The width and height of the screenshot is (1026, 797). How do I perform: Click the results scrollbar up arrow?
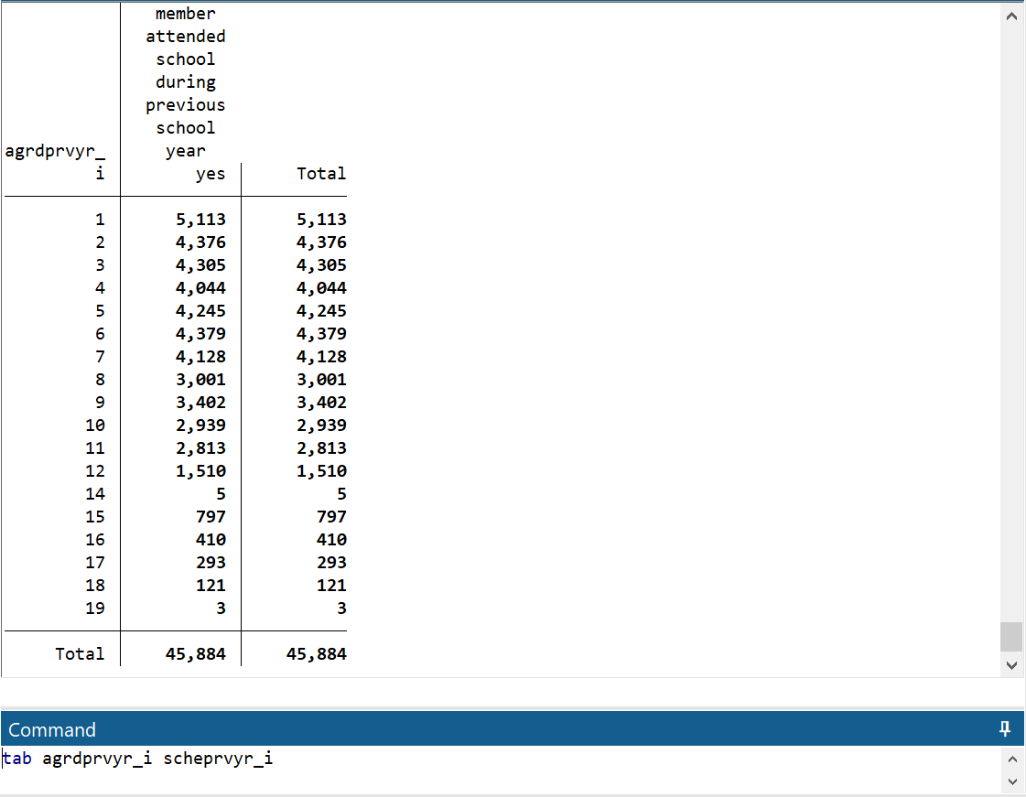1010,16
